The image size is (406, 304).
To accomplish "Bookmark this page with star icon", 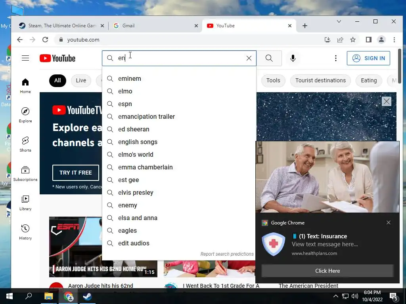I will 353,40.
